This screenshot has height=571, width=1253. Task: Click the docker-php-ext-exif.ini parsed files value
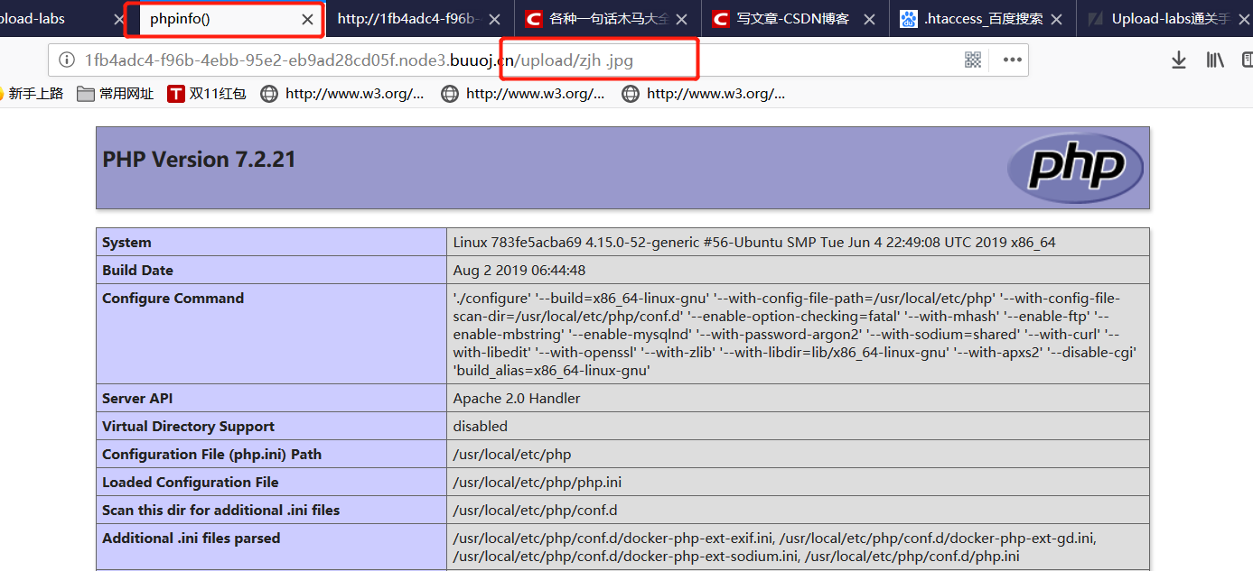[x=775, y=548]
